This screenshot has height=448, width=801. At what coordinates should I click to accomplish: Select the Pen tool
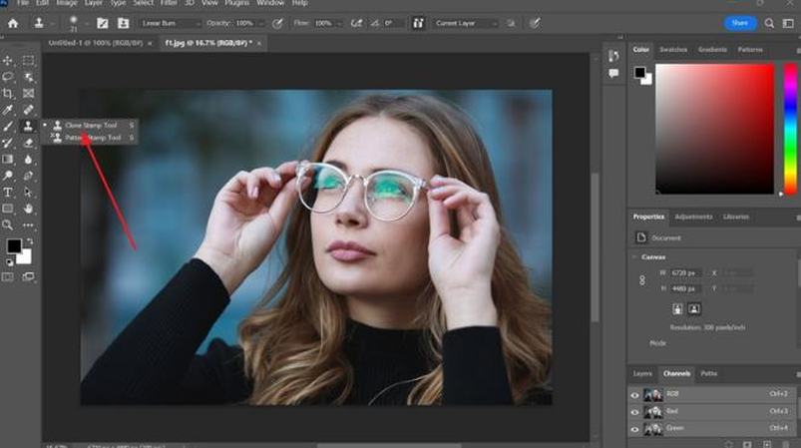click(29, 176)
